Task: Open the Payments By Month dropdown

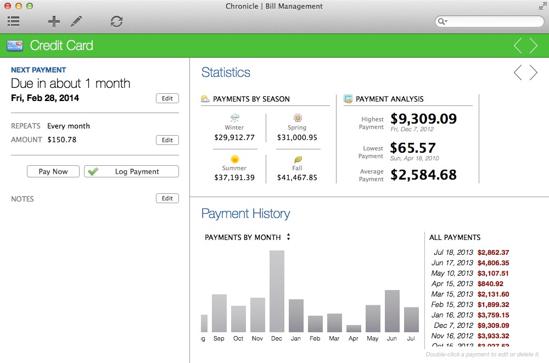Action: point(247,237)
